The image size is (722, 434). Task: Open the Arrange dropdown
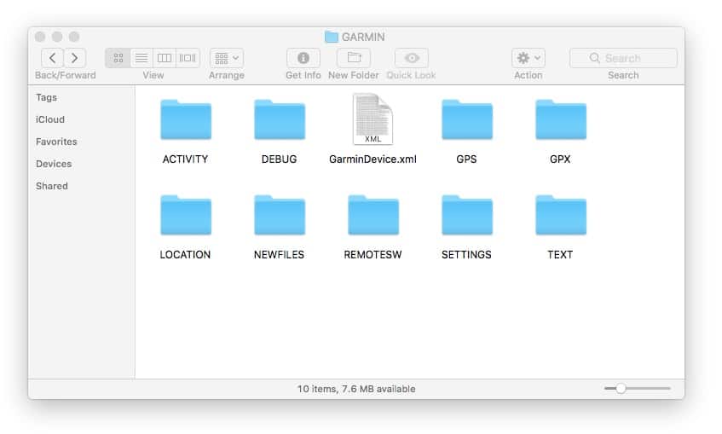coord(227,58)
